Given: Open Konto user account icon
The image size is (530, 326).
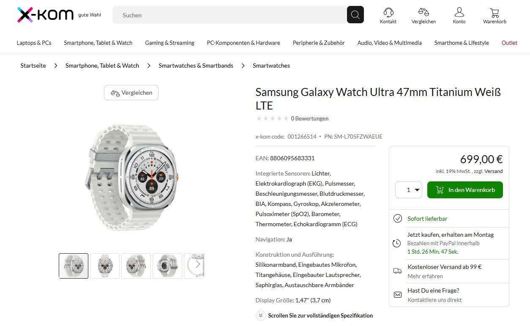Looking at the screenshot, I should point(459,13).
